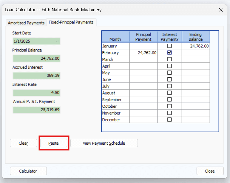Select January ending balance cell 24,762.00

(x=196, y=46)
